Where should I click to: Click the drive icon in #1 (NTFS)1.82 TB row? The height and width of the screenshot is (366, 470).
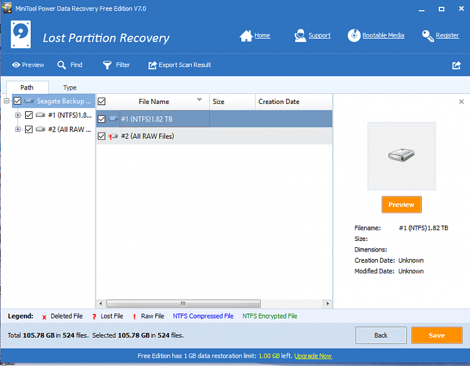click(113, 119)
